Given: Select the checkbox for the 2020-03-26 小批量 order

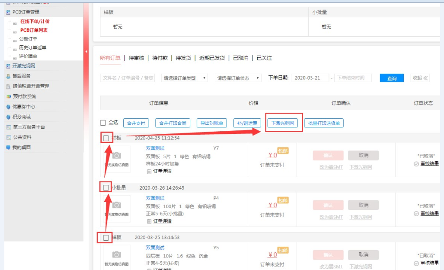Looking at the screenshot, I should point(106,188).
